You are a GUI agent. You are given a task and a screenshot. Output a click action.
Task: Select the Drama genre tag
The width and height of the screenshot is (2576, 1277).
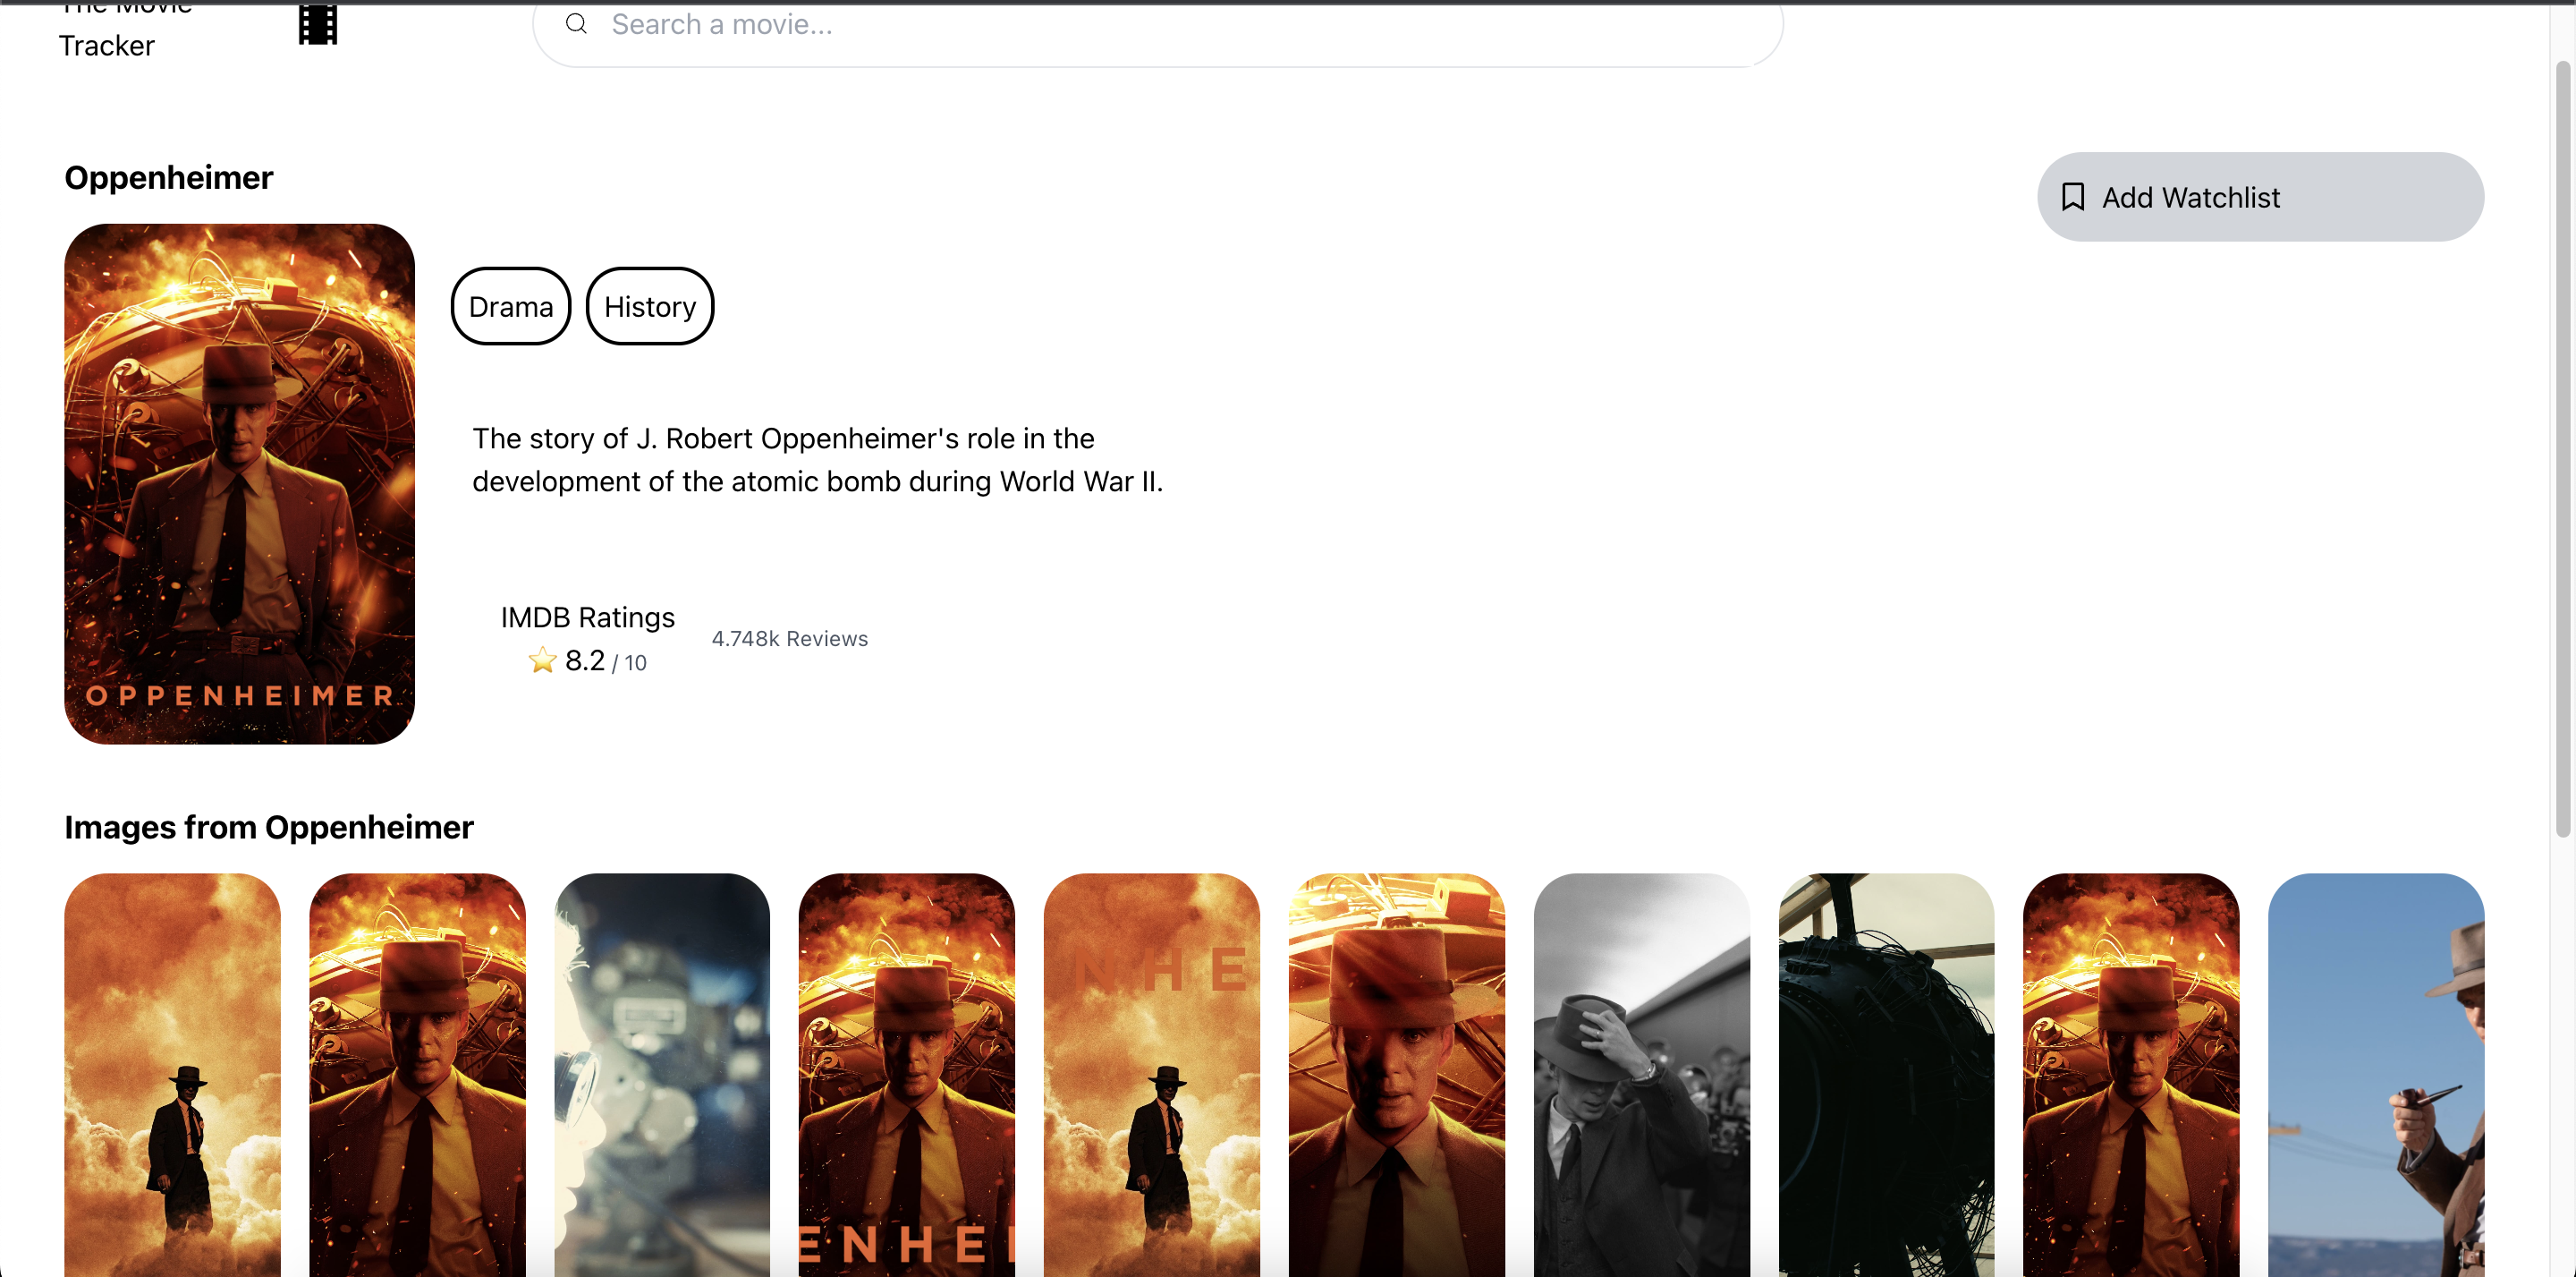pos(511,306)
